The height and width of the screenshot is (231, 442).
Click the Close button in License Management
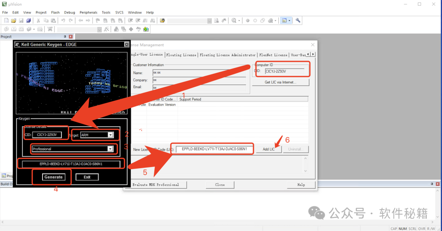click(220, 185)
